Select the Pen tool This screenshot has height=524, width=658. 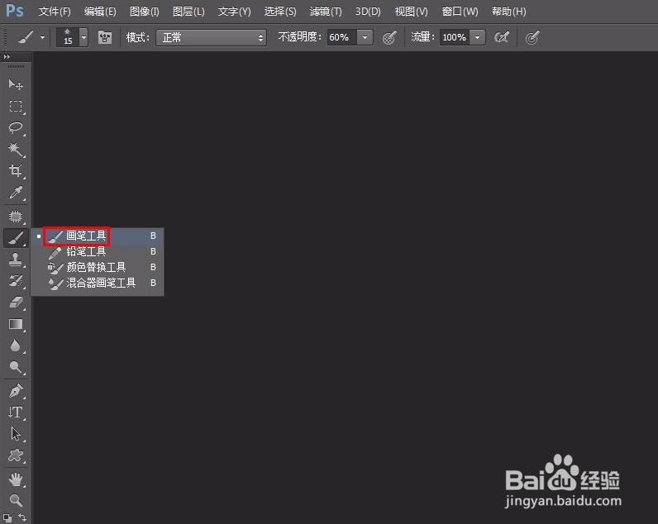click(x=16, y=391)
